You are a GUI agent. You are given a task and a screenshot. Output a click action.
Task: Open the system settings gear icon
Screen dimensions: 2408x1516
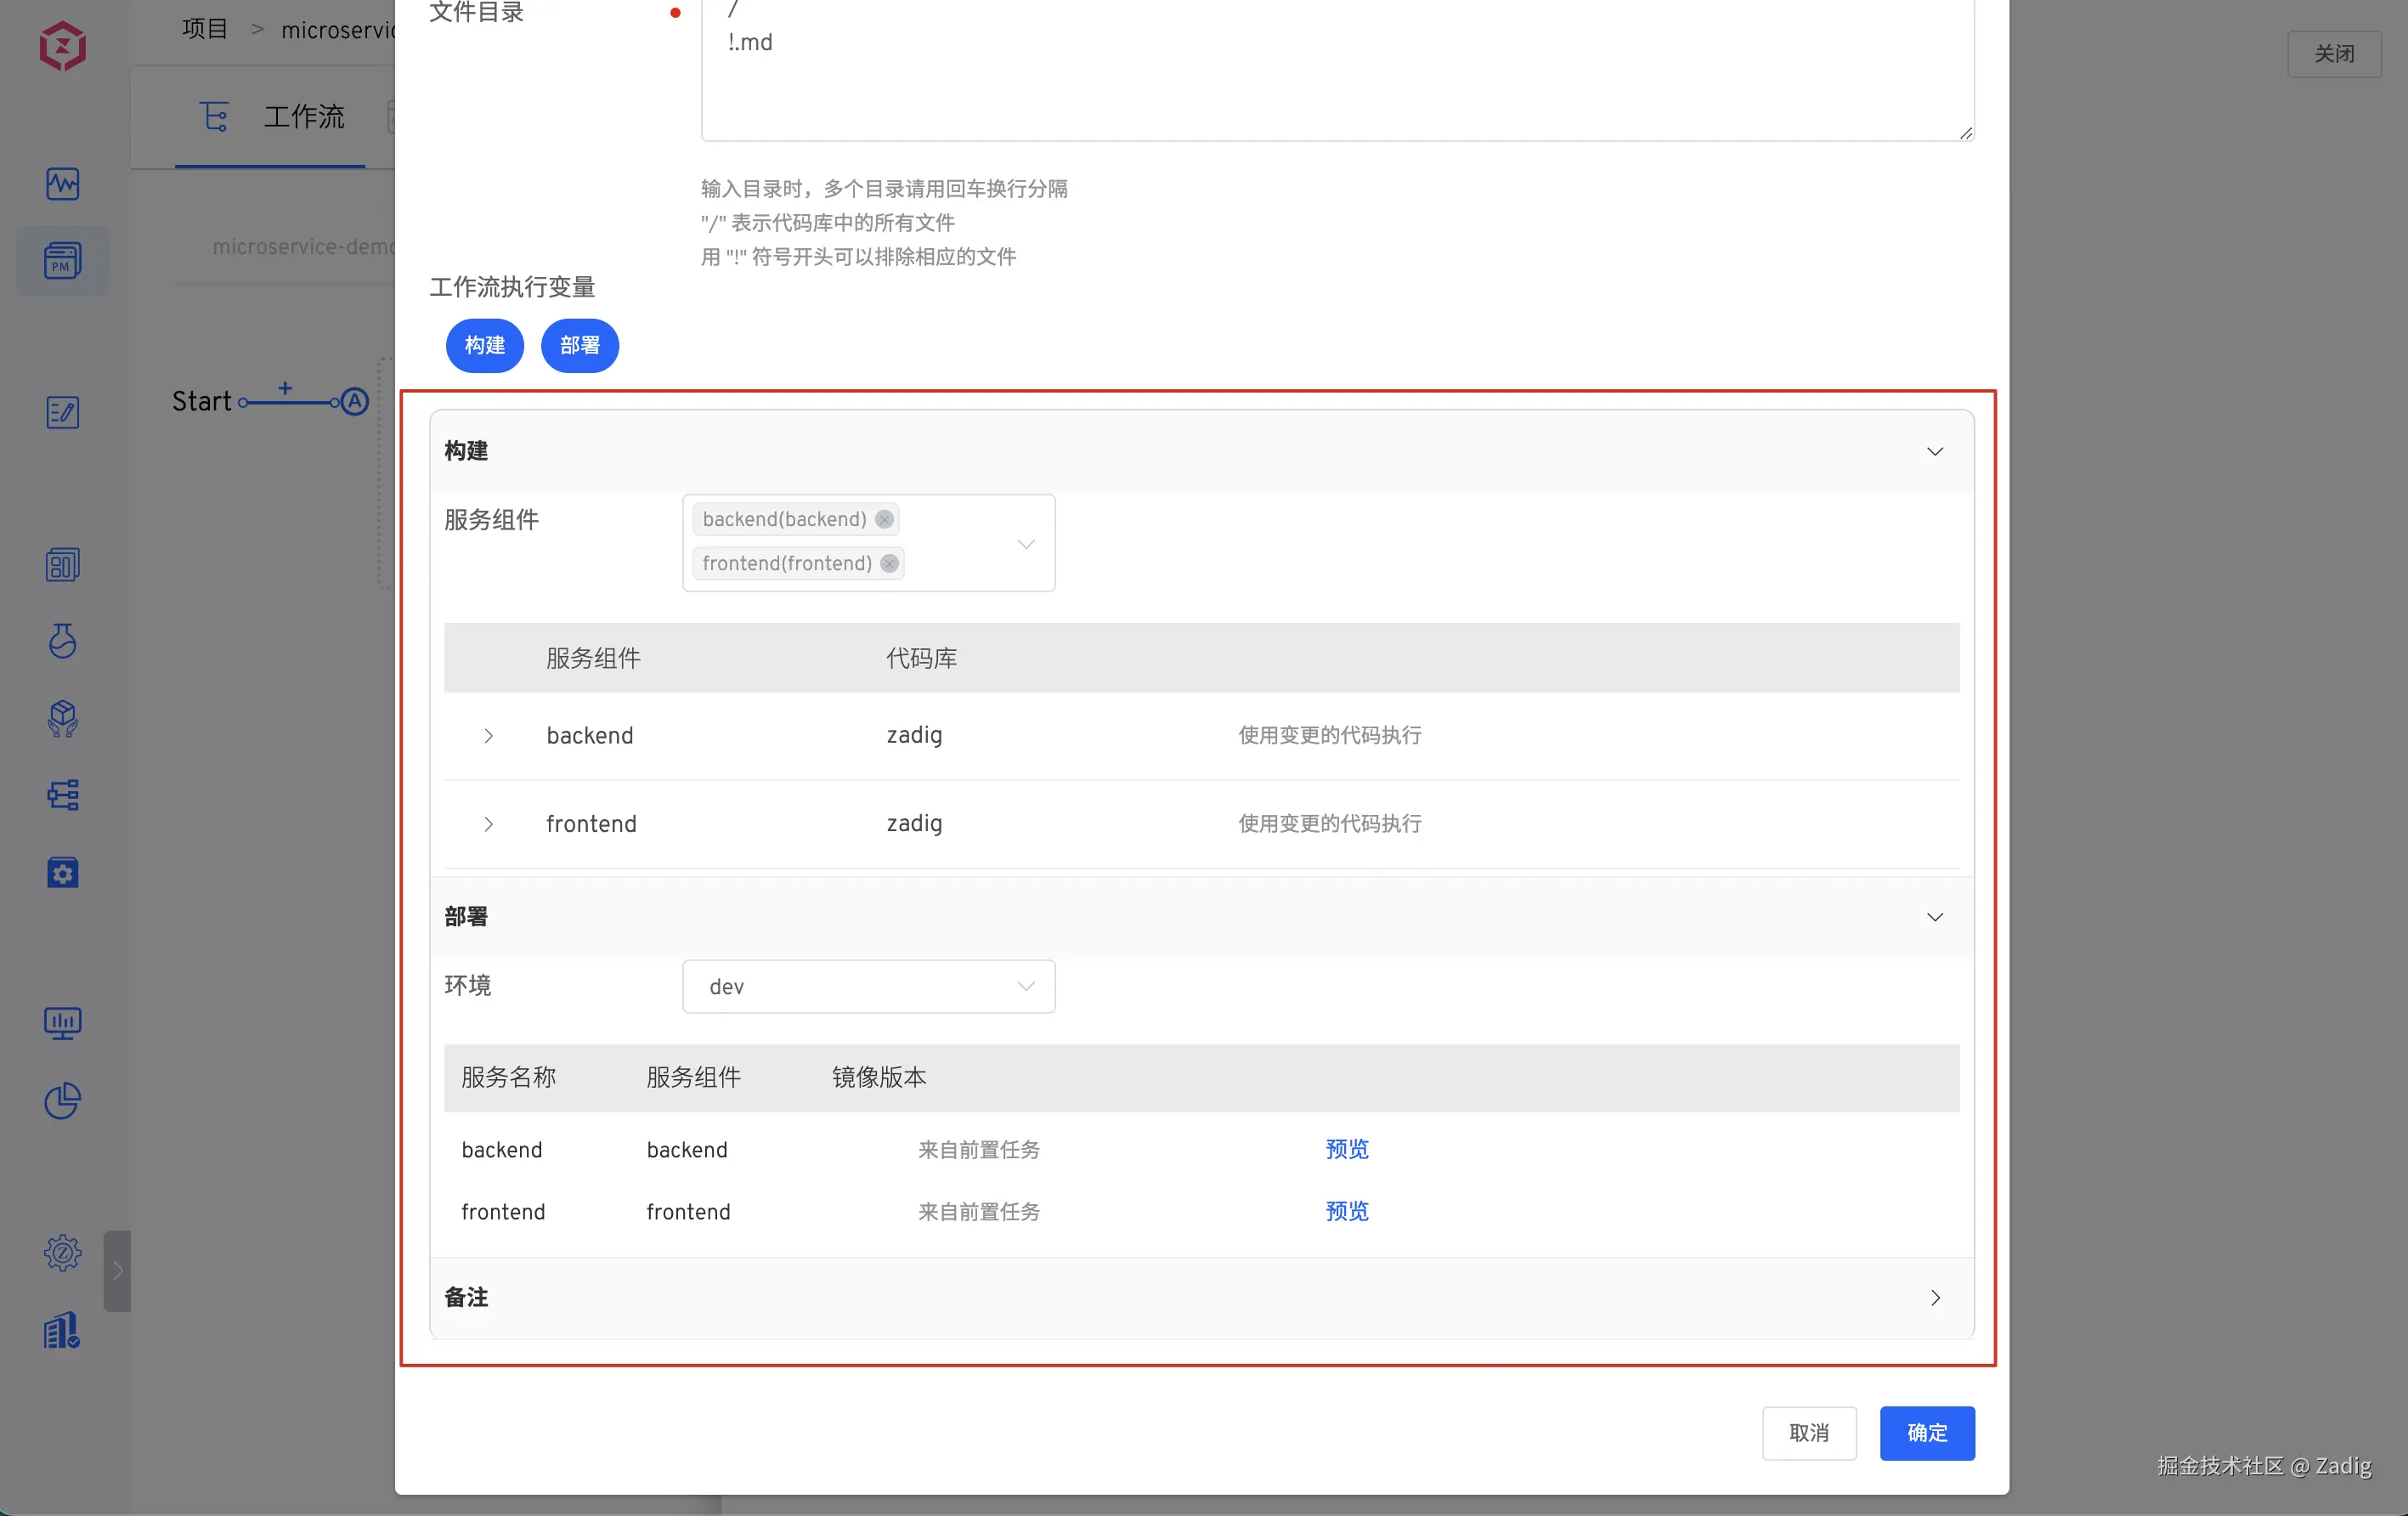point(62,1252)
